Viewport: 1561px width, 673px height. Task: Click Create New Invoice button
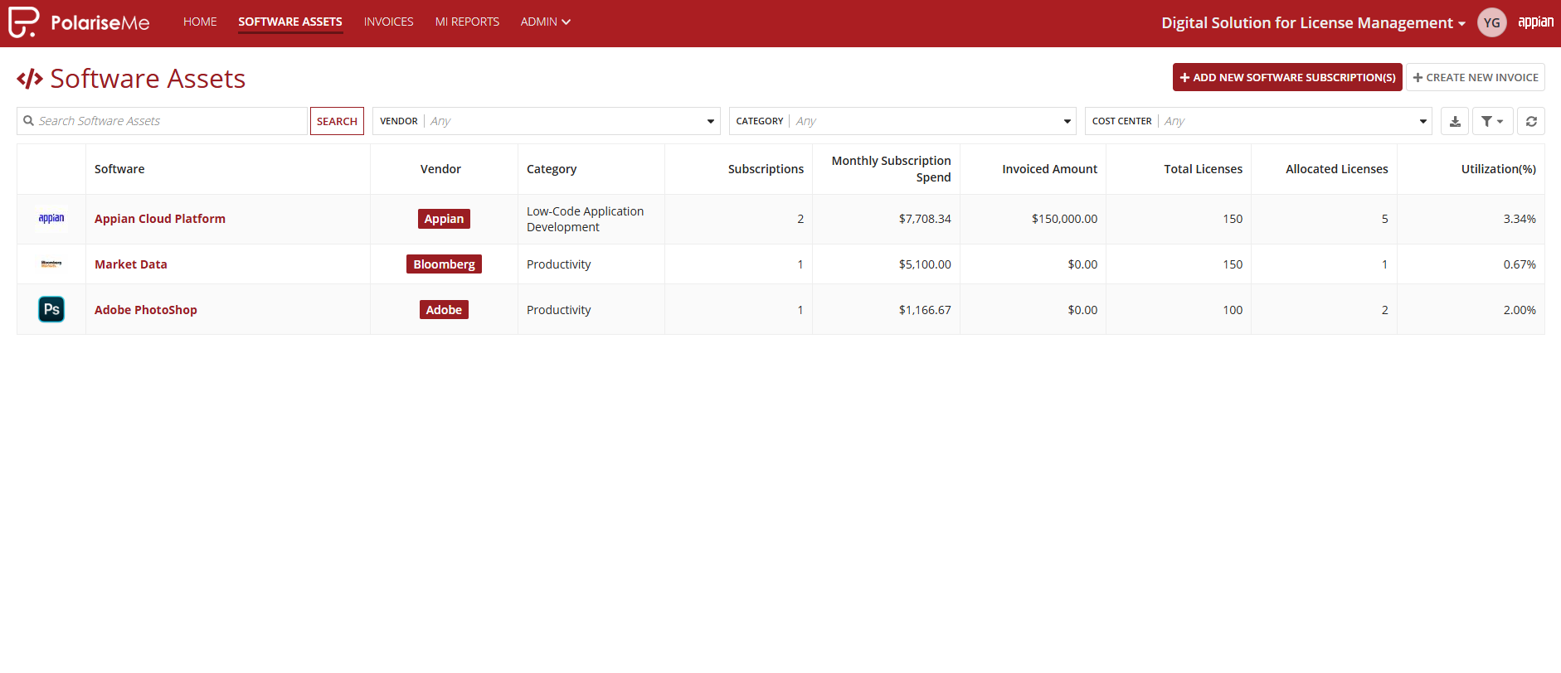pos(1475,77)
